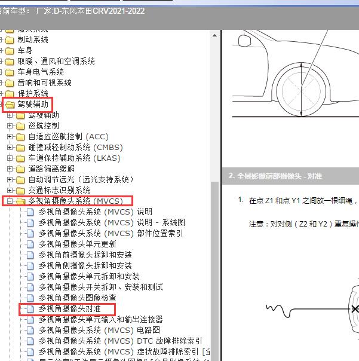359x361 pixels.
Task: Expand the 交通标志识别系统 node
Action: click(10, 190)
